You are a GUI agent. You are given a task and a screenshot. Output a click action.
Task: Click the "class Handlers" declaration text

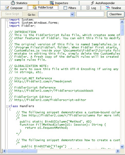click(22, 106)
